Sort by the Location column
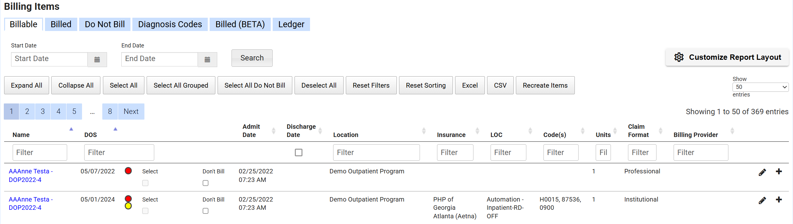The image size is (793, 224). click(423, 131)
